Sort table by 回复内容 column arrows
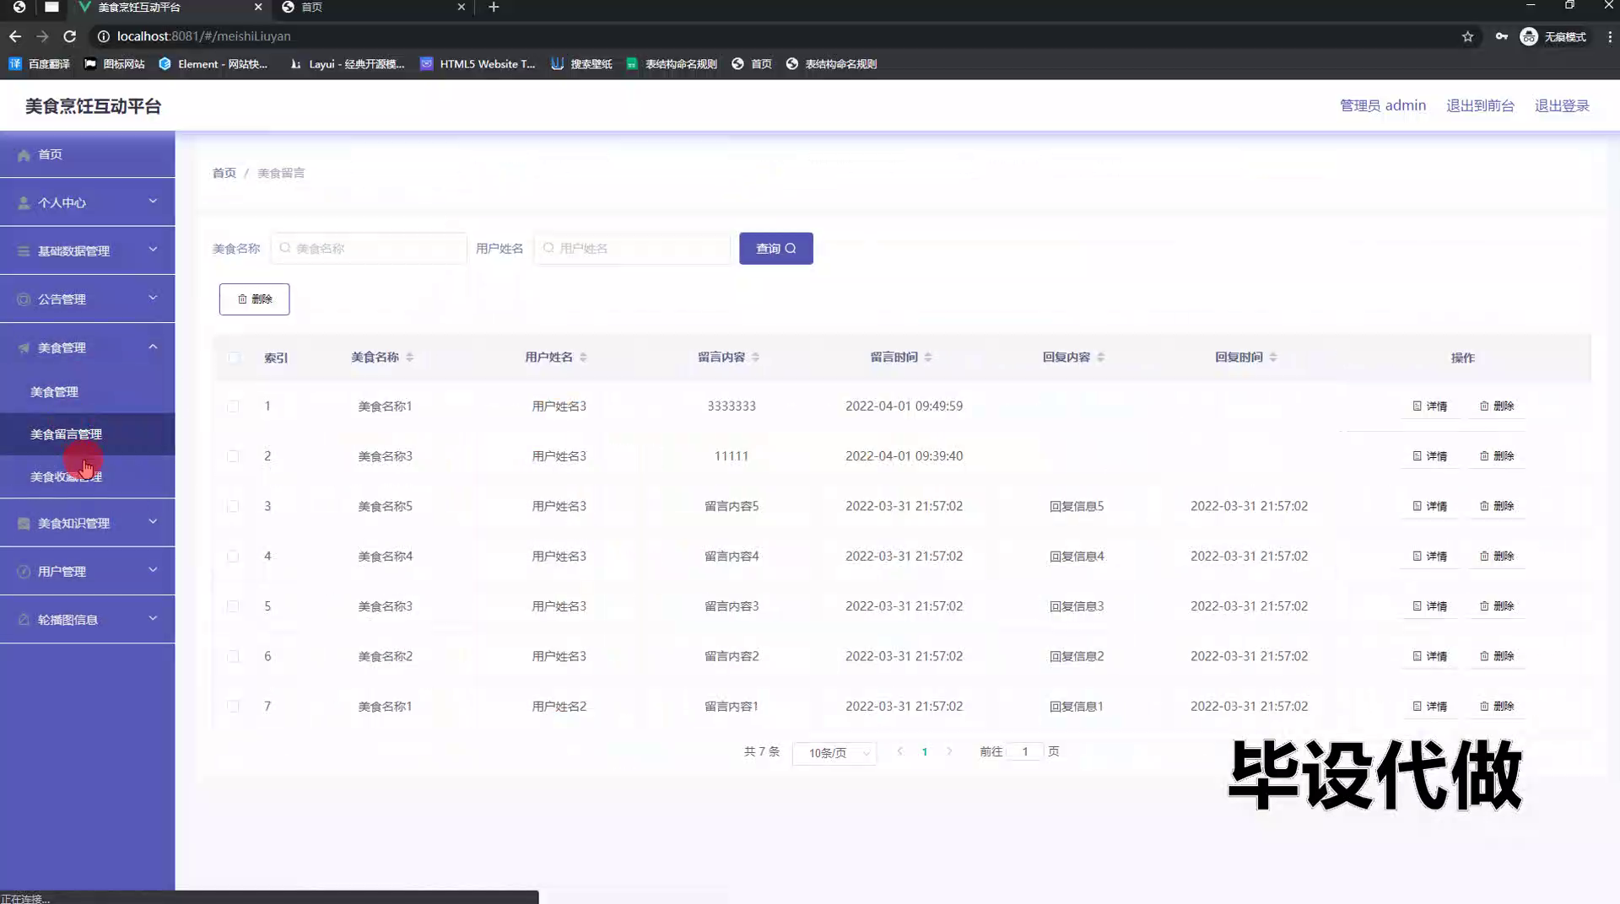Image resolution: width=1620 pixels, height=904 pixels. (x=1100, y=357)
